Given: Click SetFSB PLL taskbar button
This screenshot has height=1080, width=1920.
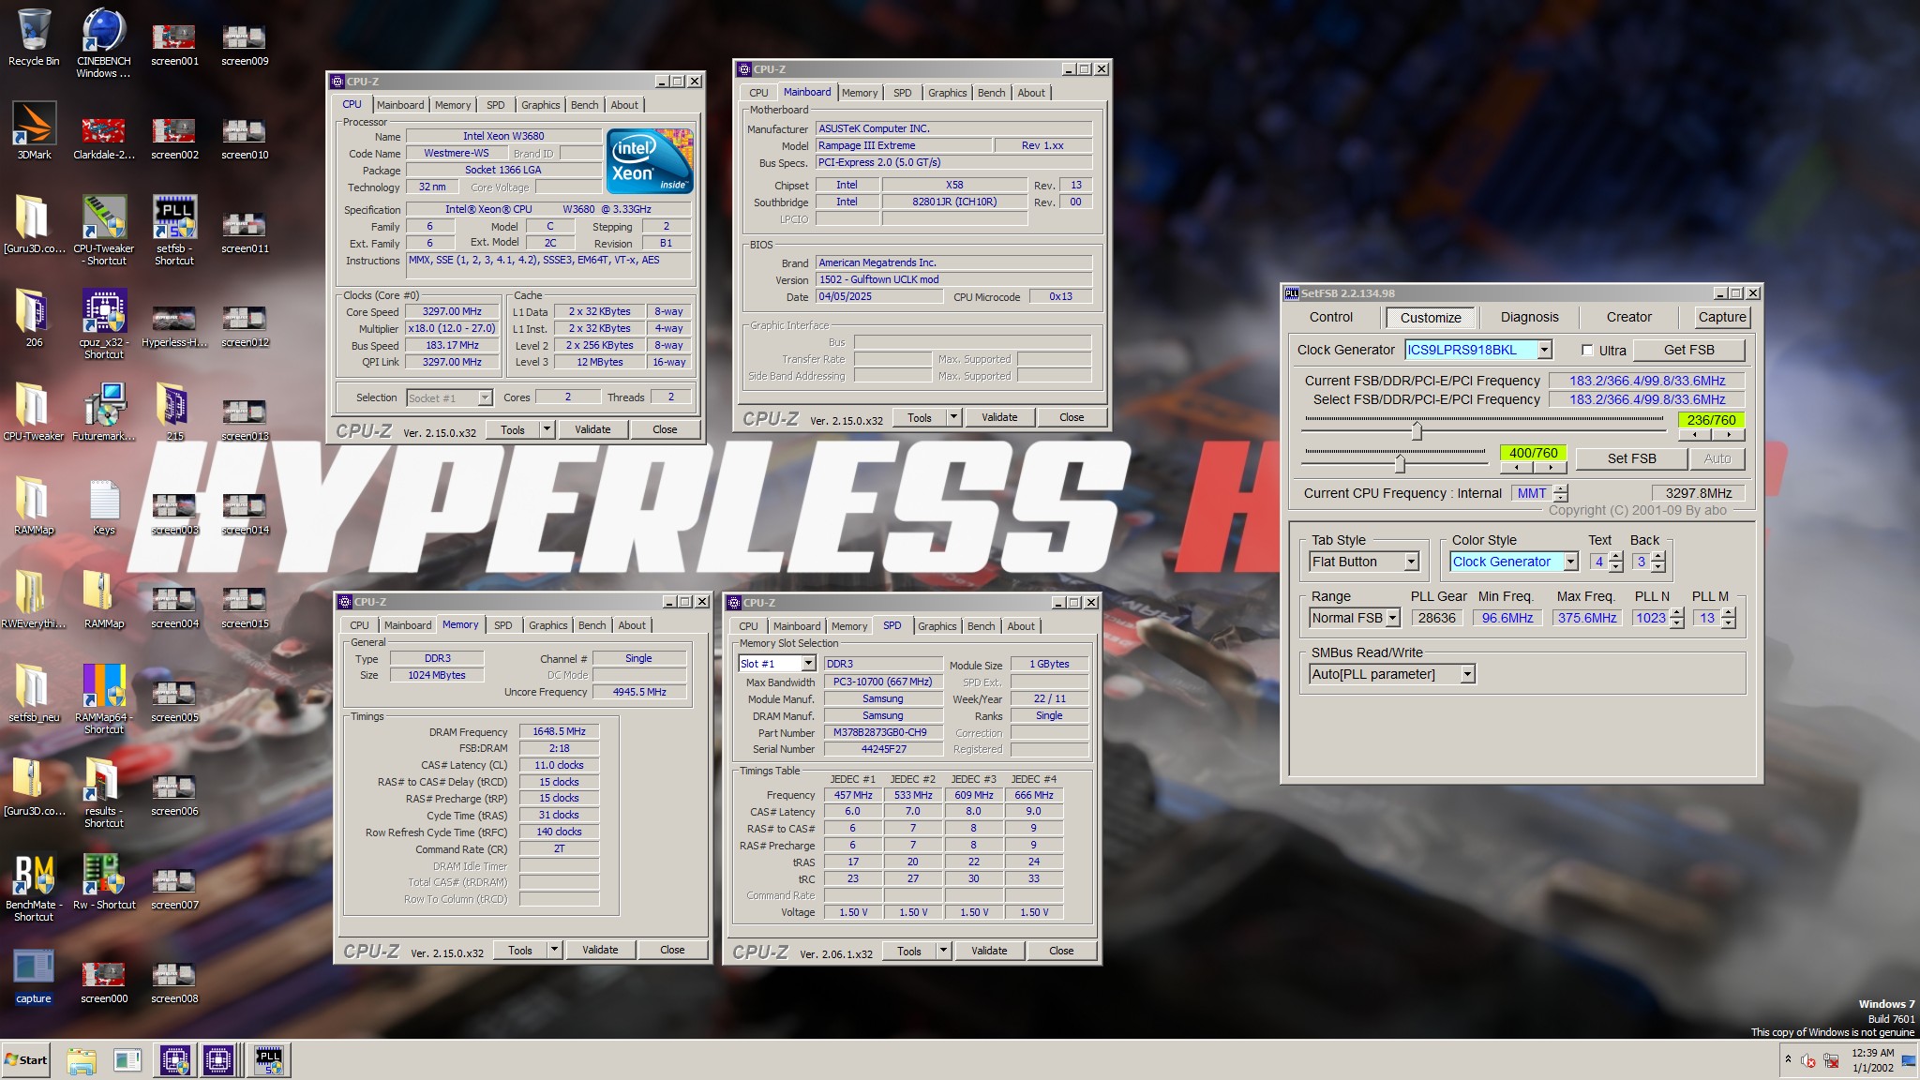Looking at the screenshot, I should [x=268, y=1060].
